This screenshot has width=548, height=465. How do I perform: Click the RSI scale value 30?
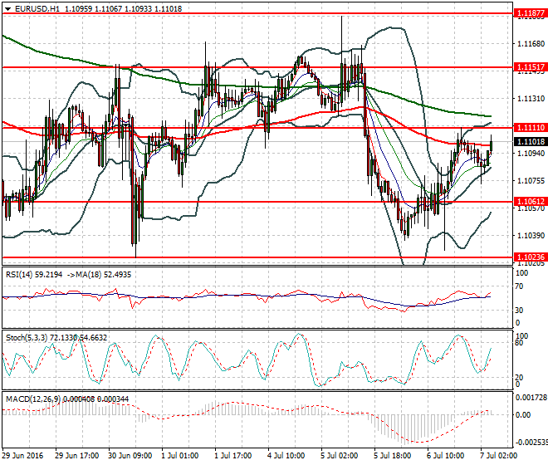coord(520,310)
